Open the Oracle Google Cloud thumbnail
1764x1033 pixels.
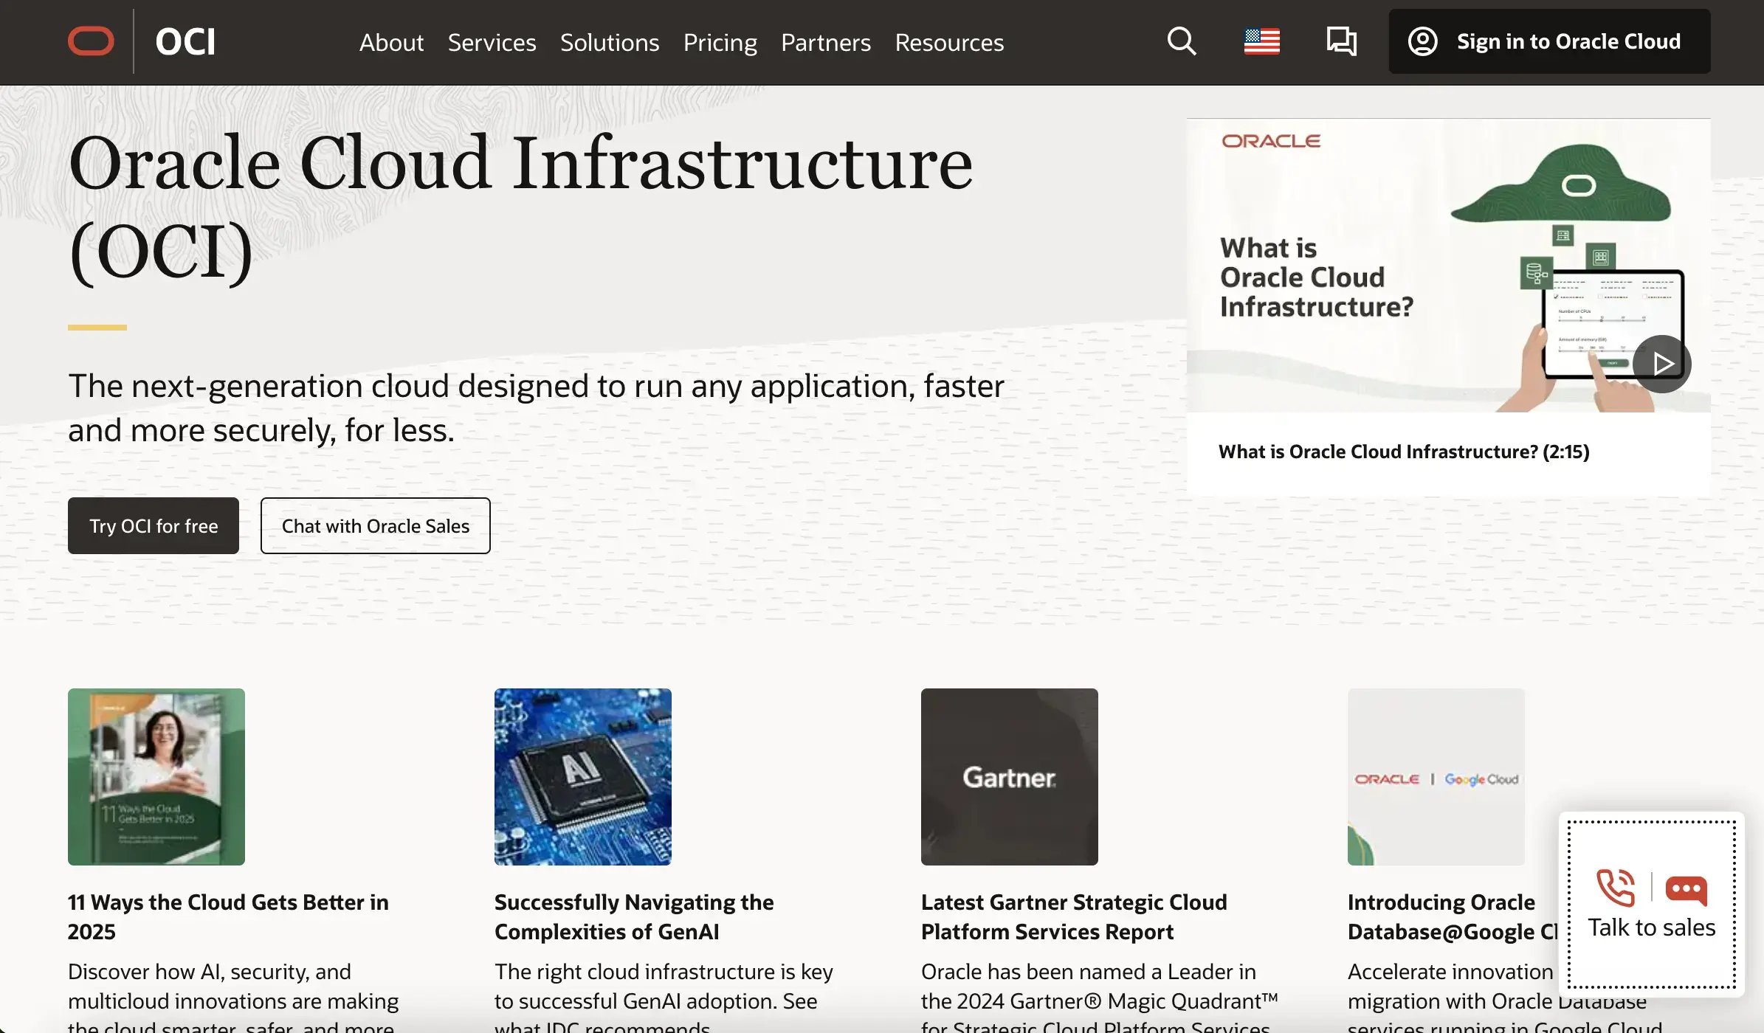tap(1436, 777)
